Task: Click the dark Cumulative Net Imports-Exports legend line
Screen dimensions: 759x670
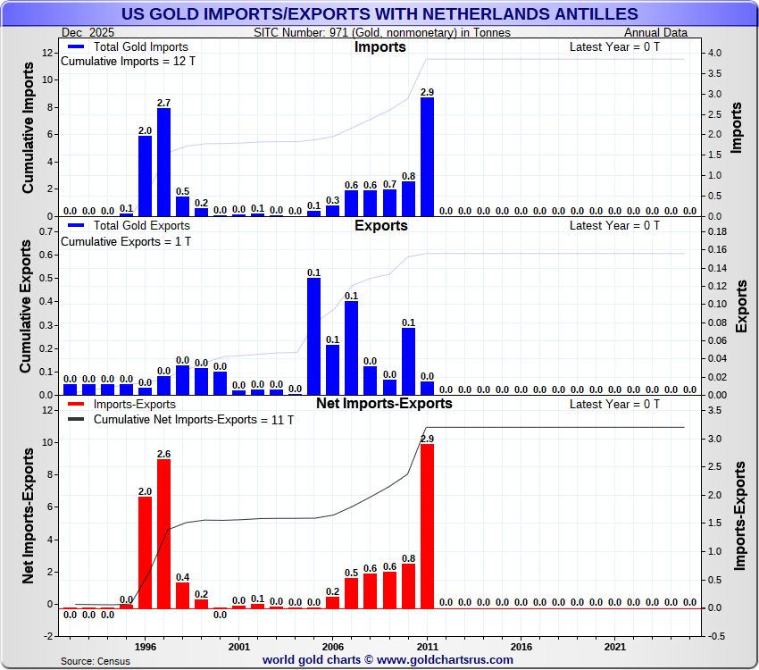Action: 76,419
